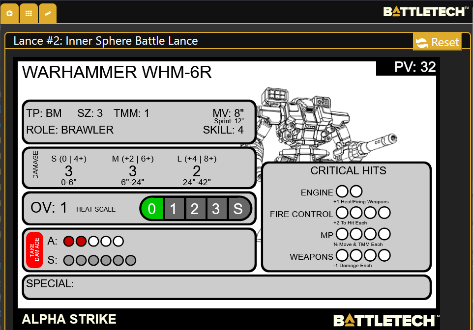Mark the second MP critical hit circle

point(356,234)
